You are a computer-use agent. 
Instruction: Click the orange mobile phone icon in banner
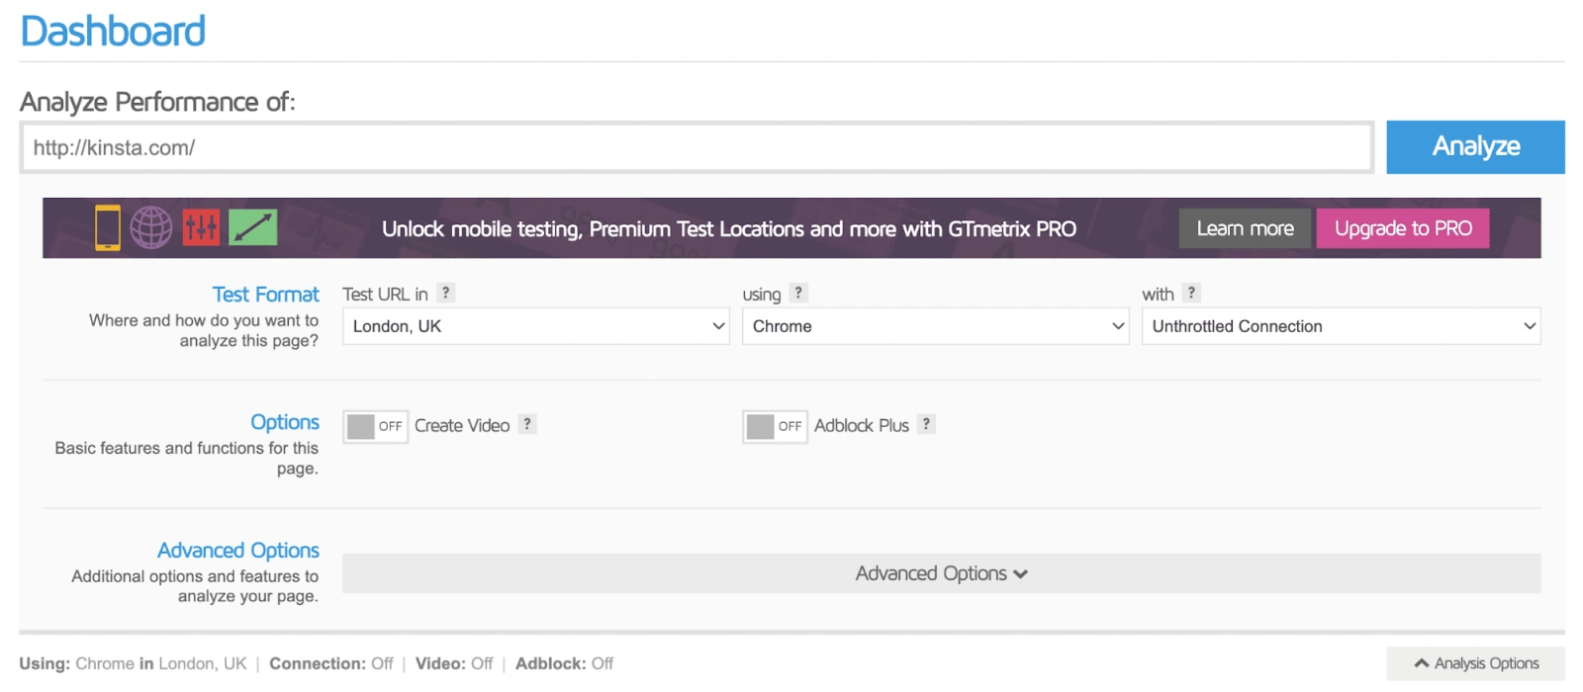pos(108,227)
